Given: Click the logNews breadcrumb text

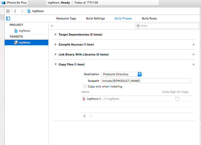Looking at the screenshot, I should click(x=38, y=11).
